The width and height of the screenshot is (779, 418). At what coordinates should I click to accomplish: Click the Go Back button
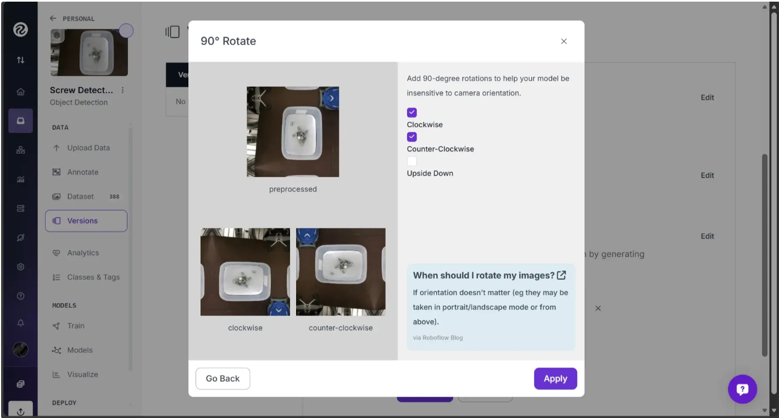pos(222,379)
